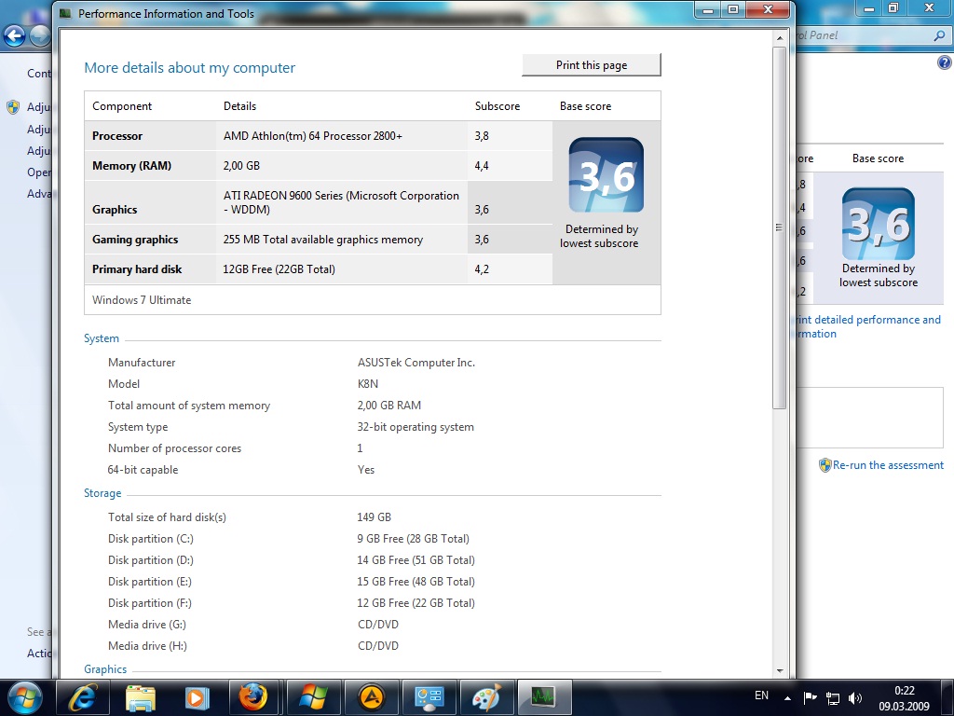Click Re-run the assessment link
This screenshot has width=954, height=716.
click(888, 465)
